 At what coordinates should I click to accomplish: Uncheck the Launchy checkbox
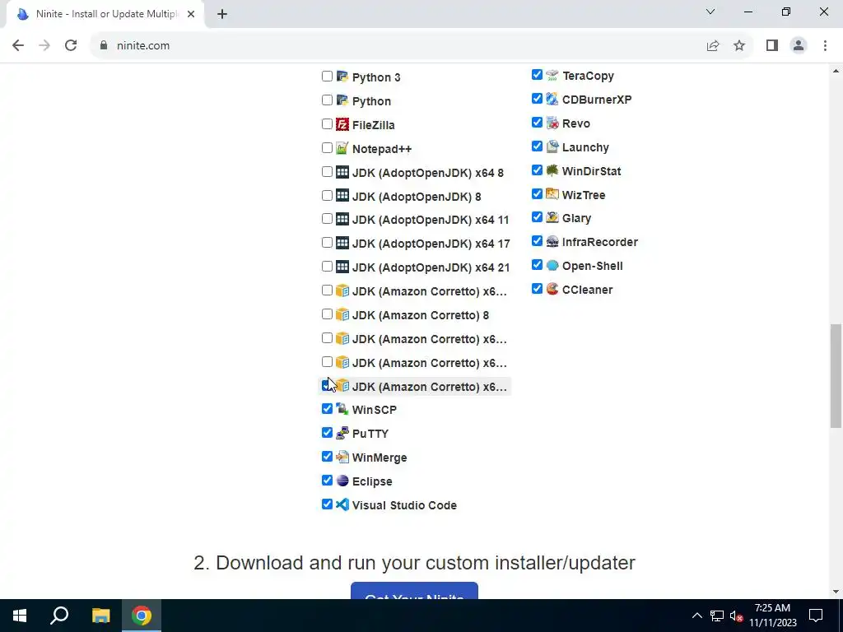point(537,146)
